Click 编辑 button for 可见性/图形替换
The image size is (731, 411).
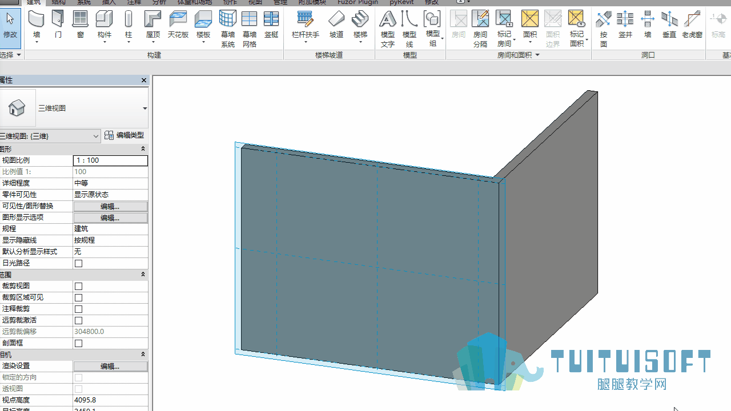(110, 206)
